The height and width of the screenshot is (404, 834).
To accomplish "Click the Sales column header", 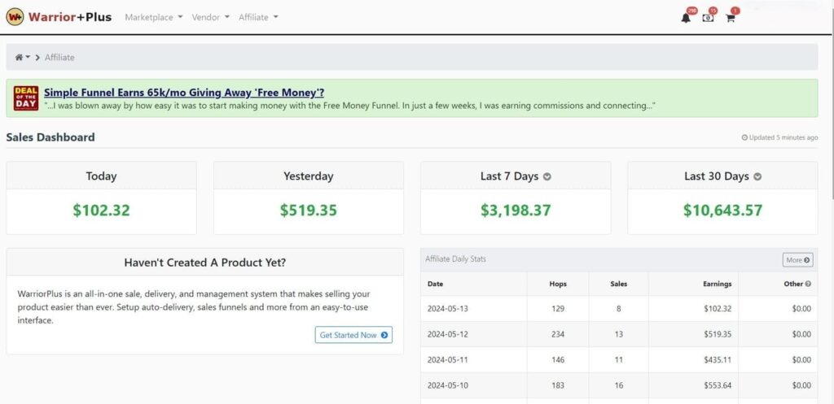I will pos(619,284).
